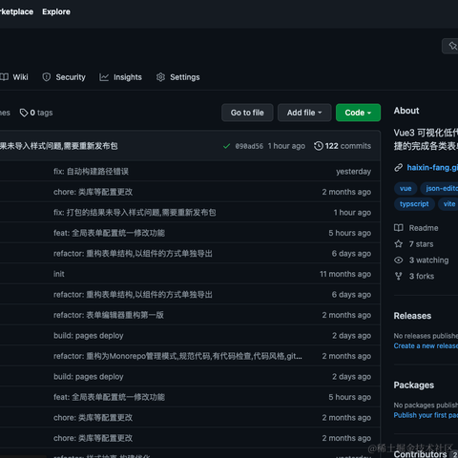This screenshot has width=458, height=458.
Task: Expand the green Code dropdown
Action: (358, 113)
